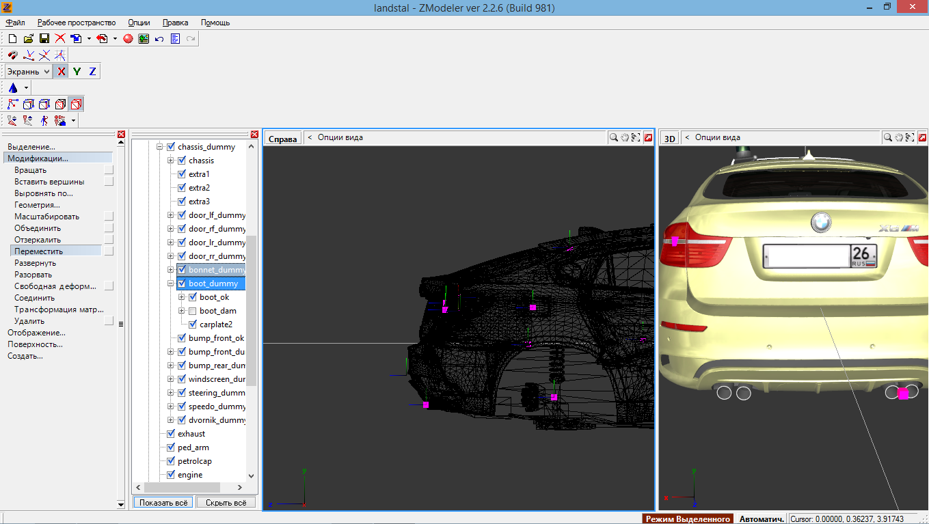Uncheck the carplate2 visibility checkbox
Image resolution: width=929 pixels, height=524 pixels.
tap(193, 325)
